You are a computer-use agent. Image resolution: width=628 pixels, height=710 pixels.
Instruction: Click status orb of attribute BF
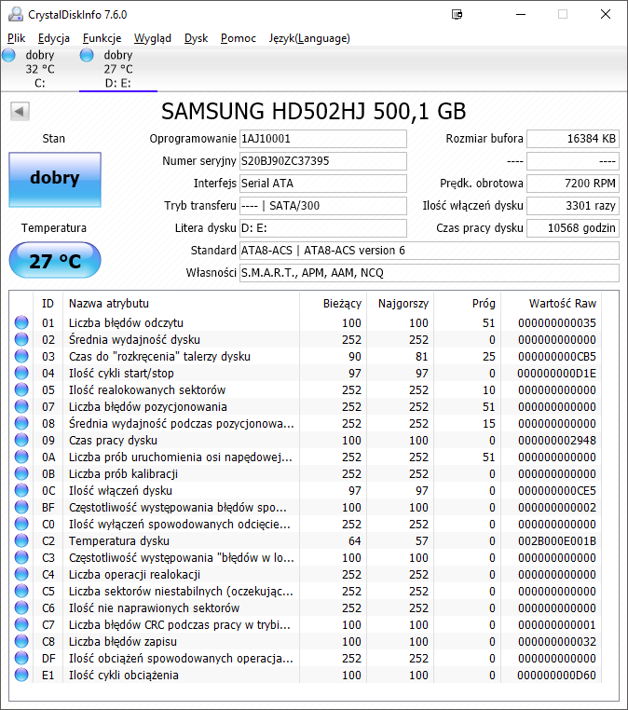[x=21, y=507]
